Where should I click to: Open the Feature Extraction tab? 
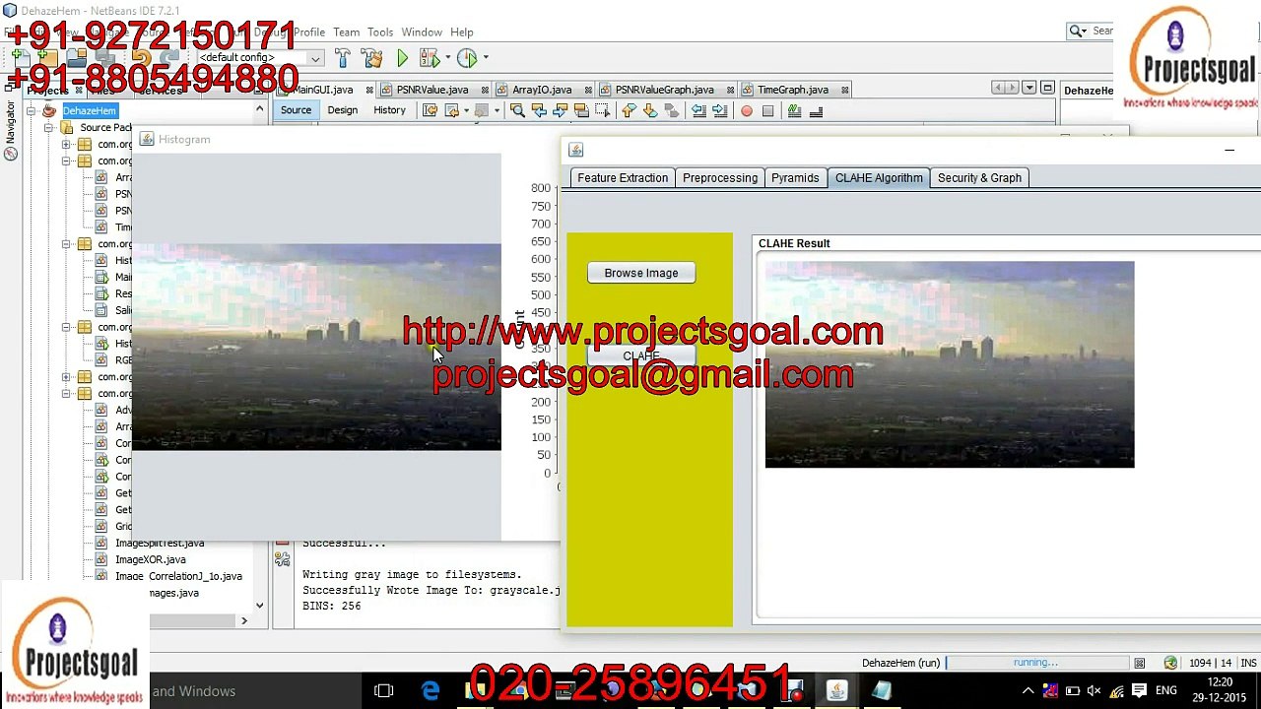[x=623, y=178]
